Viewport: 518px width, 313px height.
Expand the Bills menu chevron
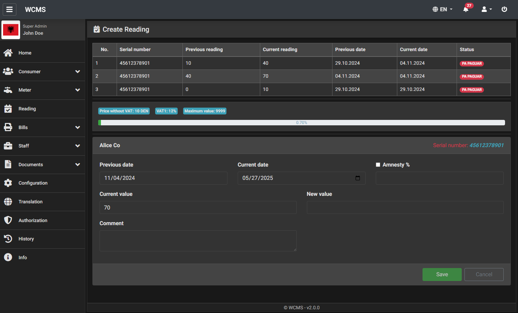pos(78,127)
